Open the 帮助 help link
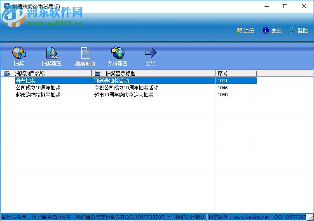This screenshot has height=221, width=314. pyautogui.click(x=302, y=30)
